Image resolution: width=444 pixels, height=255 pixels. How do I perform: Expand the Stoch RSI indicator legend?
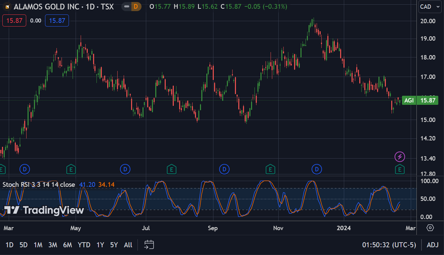39,184
